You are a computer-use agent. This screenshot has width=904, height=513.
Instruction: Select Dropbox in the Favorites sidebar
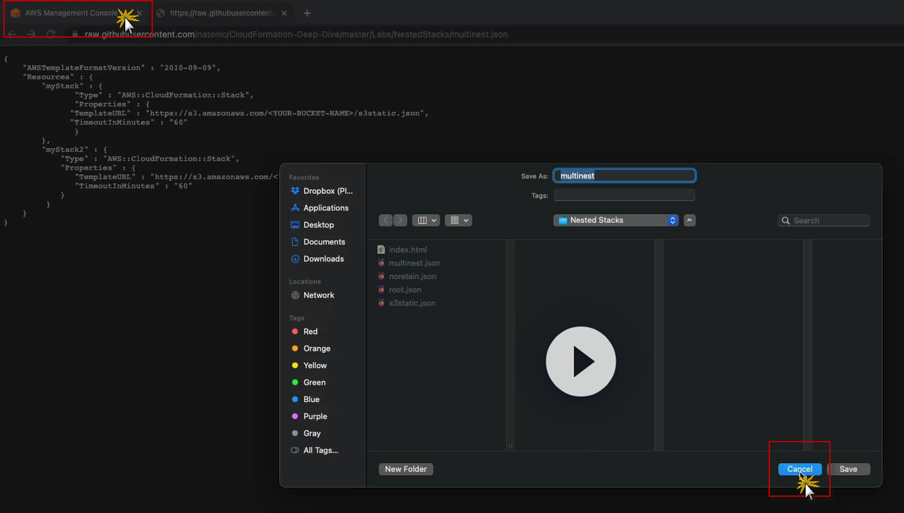[x=323, y=191]
